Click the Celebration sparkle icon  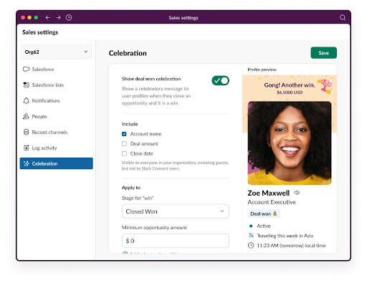[27, 163]
